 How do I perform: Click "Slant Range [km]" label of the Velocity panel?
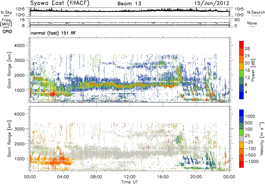point(9,139)
